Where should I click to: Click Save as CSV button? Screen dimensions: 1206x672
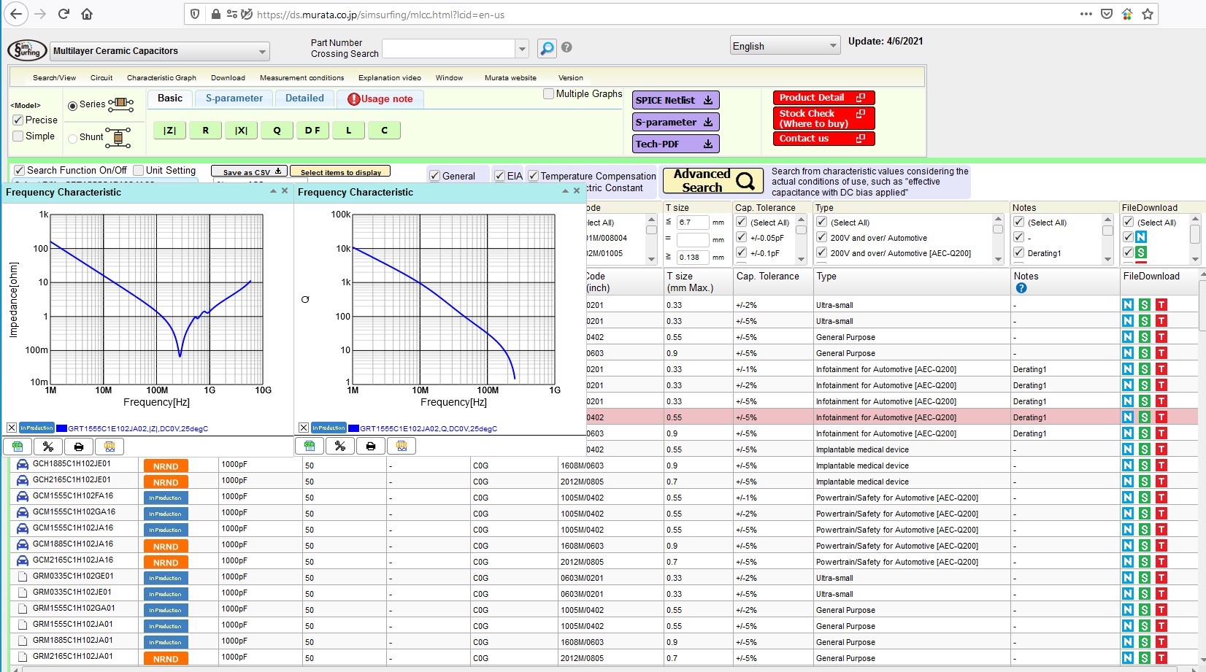(x=249, y=171)
